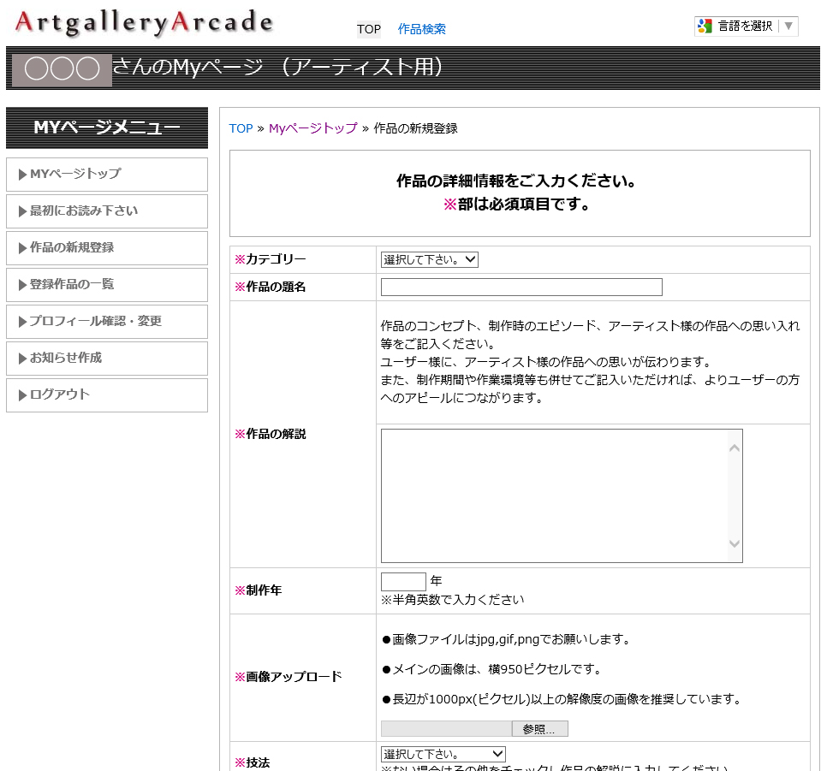Image resolution: width=821 pixels, height=771 pixels.
Task: Click the 参照... browse button
Action: 539,729
